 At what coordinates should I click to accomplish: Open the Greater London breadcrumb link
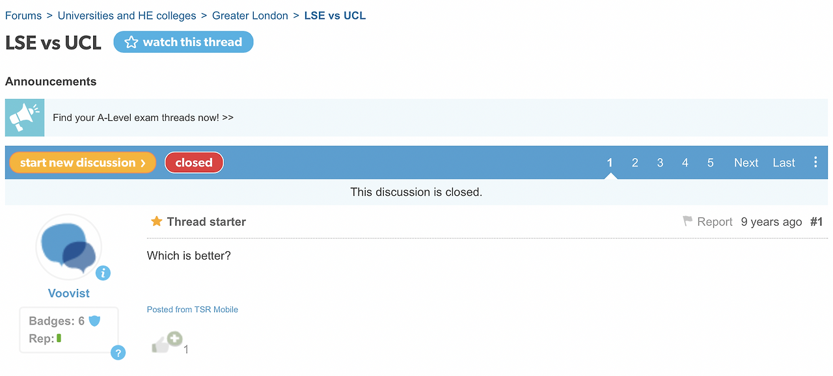[250, 16]
